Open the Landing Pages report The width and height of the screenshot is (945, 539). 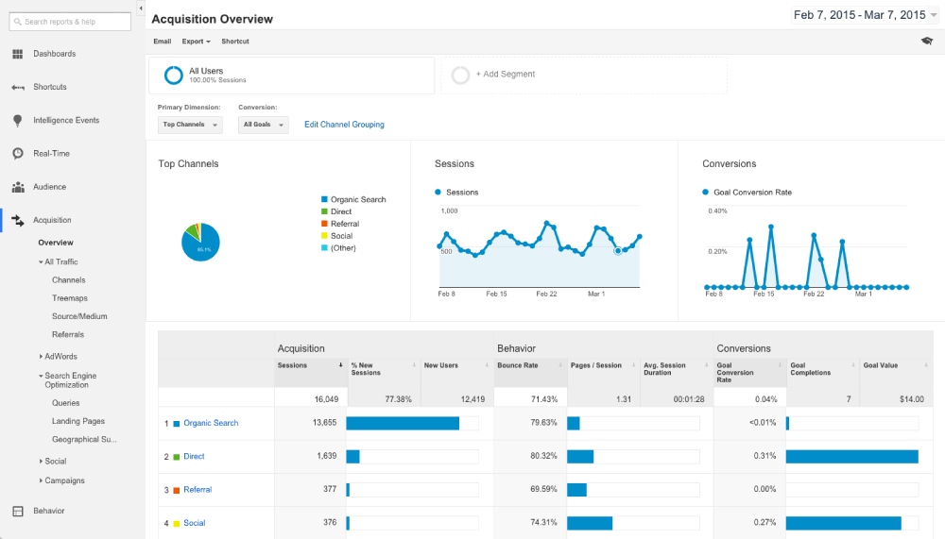pyautogui.click(x=78, y=421)
